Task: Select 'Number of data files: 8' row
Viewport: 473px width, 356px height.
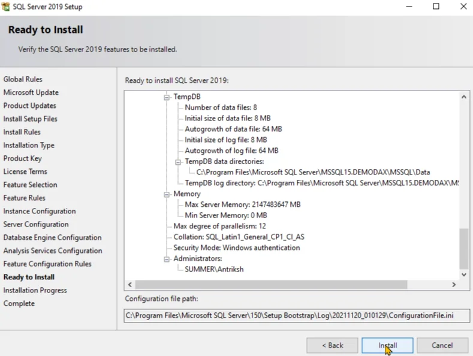Action: (x=221, y=108)
